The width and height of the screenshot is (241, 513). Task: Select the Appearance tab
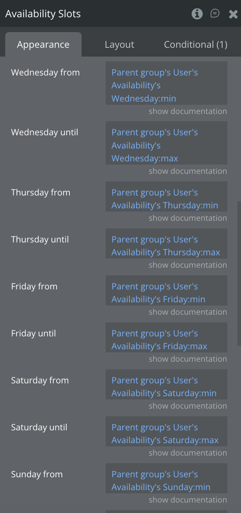click(43, 45)
